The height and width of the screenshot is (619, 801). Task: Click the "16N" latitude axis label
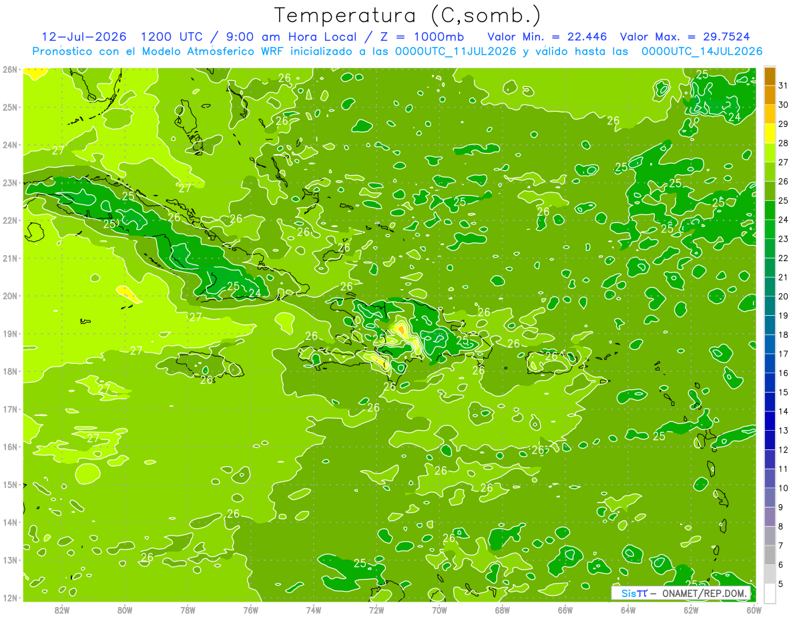pyautogui.click(x=9, y=447)
